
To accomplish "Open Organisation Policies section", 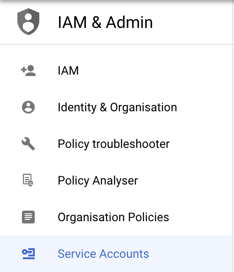I will [113, 217].
